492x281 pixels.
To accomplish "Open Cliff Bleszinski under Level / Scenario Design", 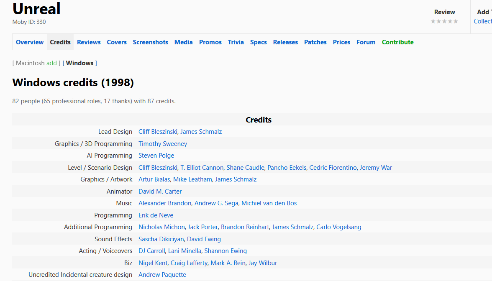I will click(x=158, y=167).
